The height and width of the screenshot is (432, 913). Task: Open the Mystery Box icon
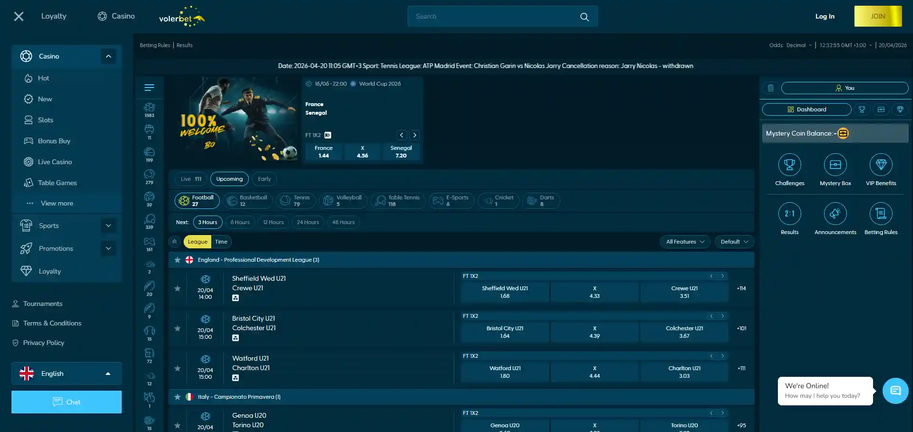click(x=835, y=165)
